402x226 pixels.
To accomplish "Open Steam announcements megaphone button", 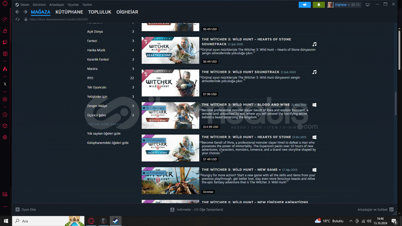I will [305, 5].
